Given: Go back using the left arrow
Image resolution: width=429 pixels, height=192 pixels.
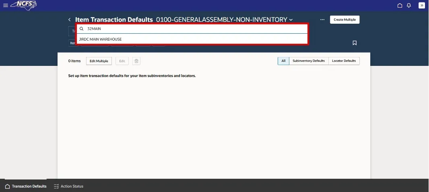Looking at the screenshot, I should pos(70,20).
